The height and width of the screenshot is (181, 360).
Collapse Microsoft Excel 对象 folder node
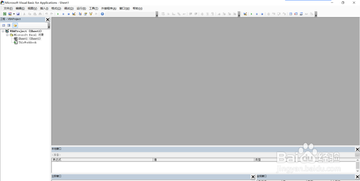pos(7,35)
